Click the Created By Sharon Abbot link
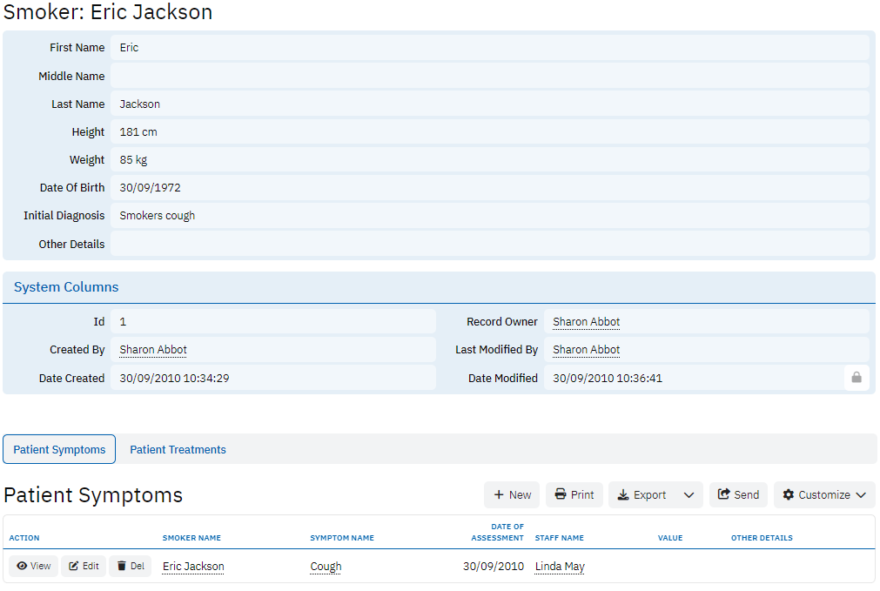This screenshot has width=880, height=591. pos(153,350)
